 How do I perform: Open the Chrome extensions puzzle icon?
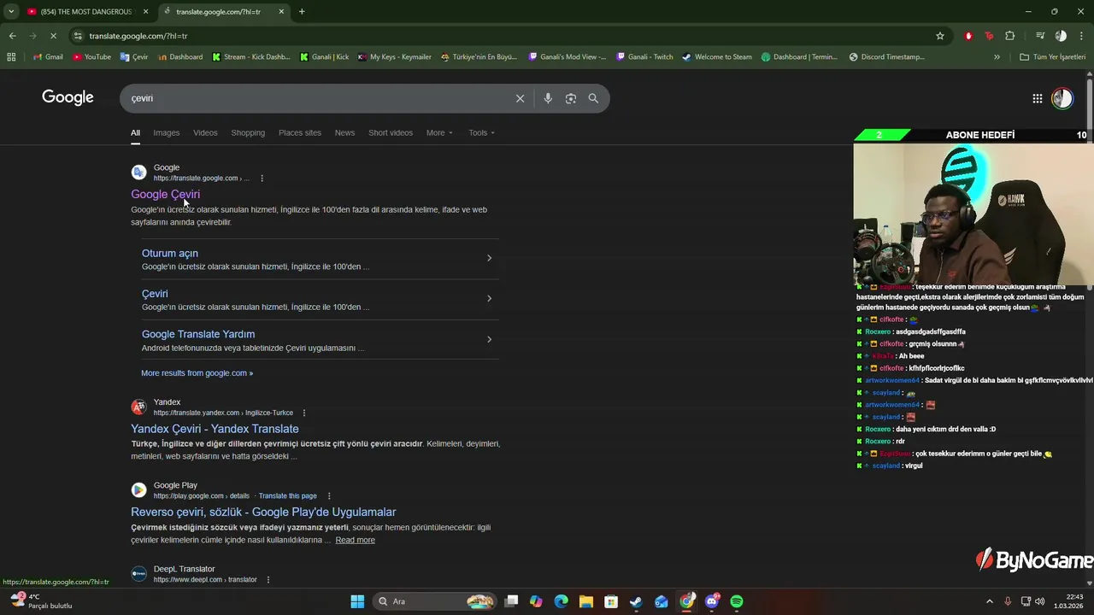point(1009,36)
